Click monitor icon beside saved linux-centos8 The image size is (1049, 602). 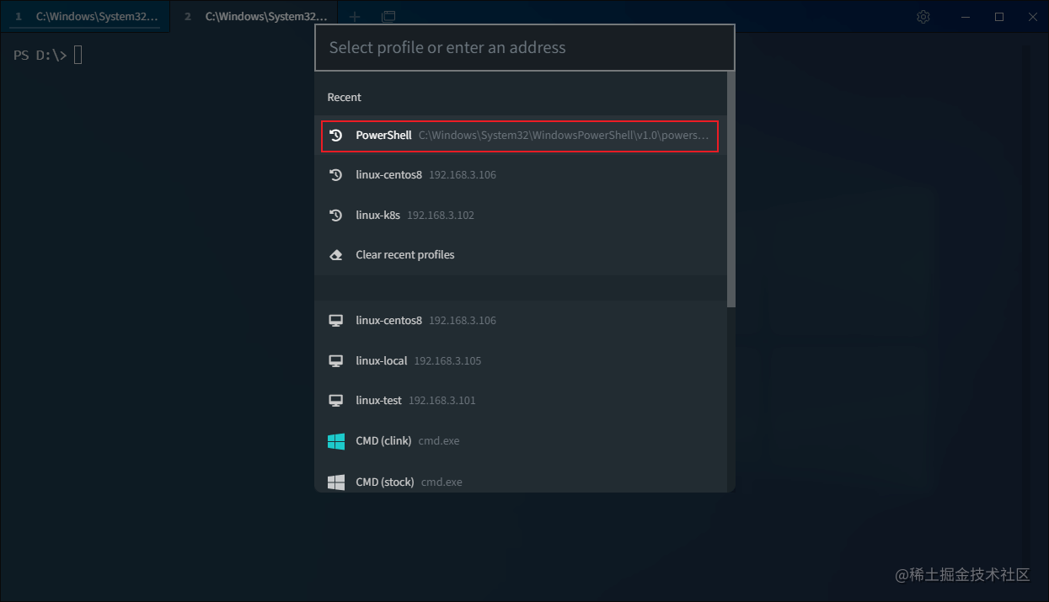click(335, 321)
